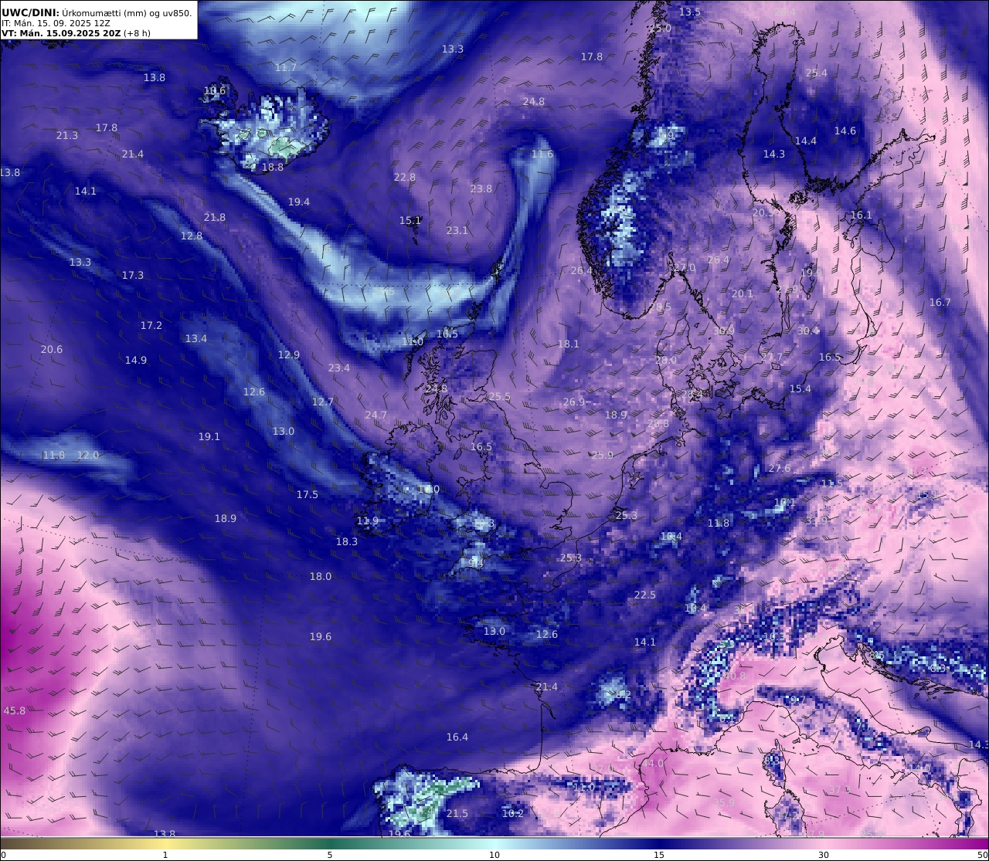Click the 21.5 value over northern Spain

pos(457,814)
